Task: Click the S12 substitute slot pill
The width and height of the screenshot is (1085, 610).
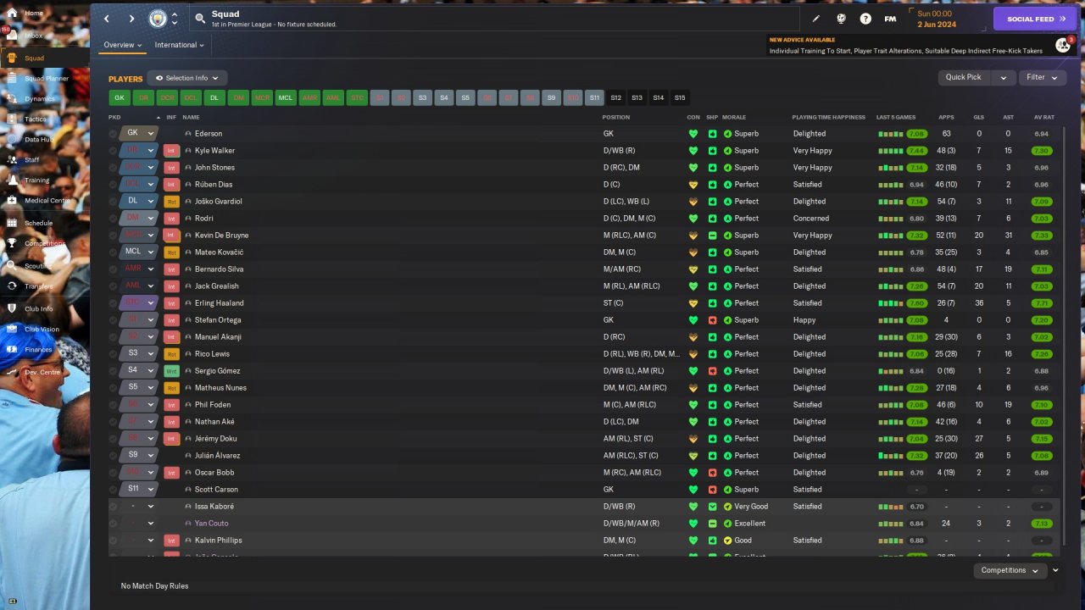Action: point(616,97)
